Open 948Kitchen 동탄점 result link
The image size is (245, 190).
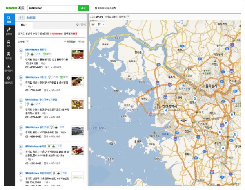(36, 50)
